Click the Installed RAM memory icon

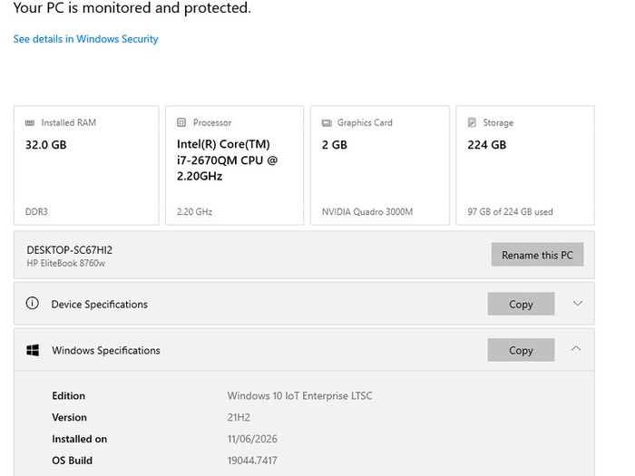tap(30, 123)
